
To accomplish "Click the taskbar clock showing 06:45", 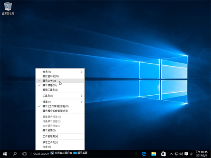I will click(x=202, y=154).
